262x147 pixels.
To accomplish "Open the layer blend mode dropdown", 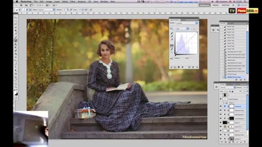I will tap(228, 87).
